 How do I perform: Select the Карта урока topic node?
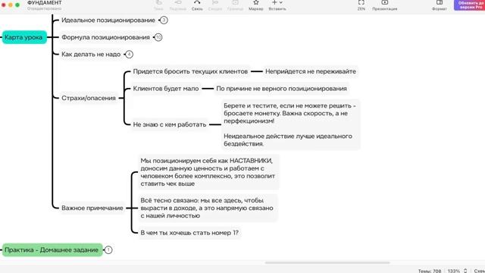pos(24,37)
